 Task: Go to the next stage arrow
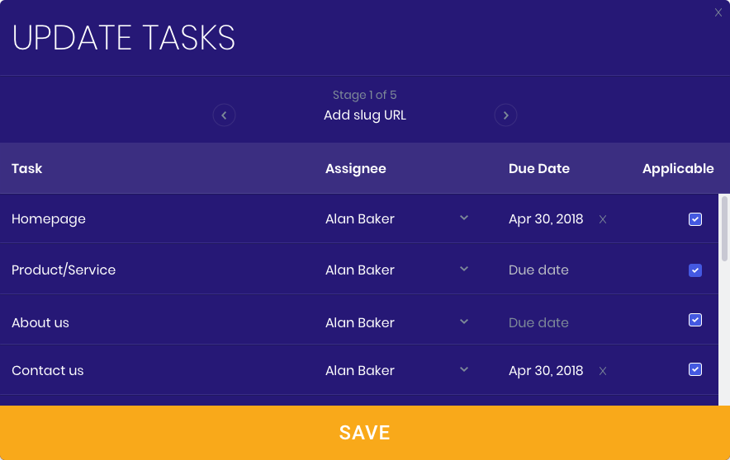click(505, 115)
